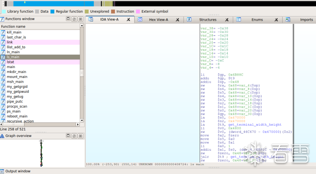Select the procps_scan function
The width and height of the screenshot is (316, 174).
40,106
